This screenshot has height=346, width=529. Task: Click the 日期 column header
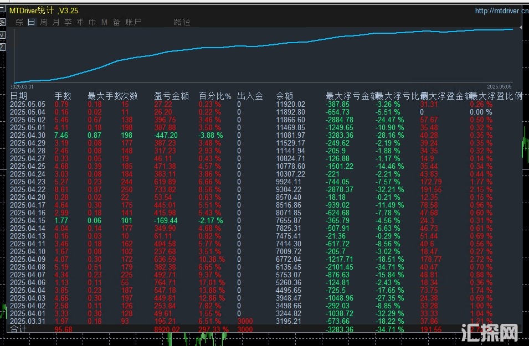click(x=18, y=96)
